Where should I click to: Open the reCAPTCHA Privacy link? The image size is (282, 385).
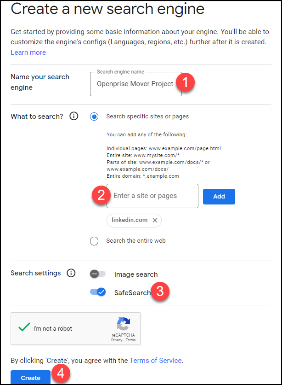[x=117, y=340]
